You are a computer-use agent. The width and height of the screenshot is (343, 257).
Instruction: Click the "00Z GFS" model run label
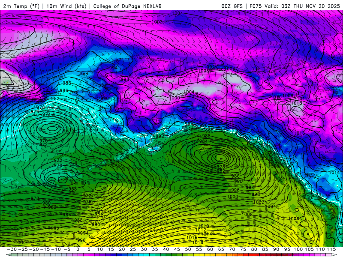232,6
